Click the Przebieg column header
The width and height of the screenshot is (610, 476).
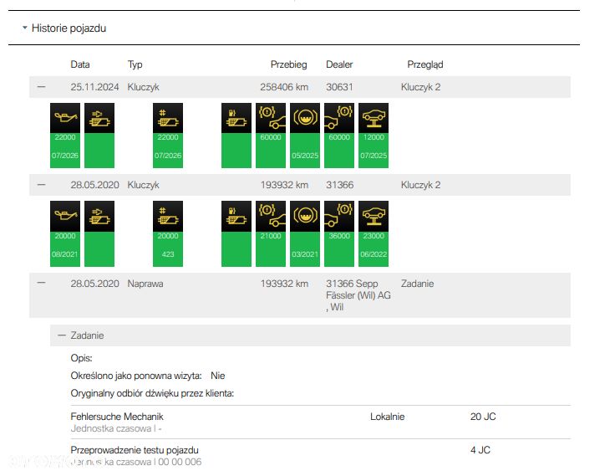[288, 64]
